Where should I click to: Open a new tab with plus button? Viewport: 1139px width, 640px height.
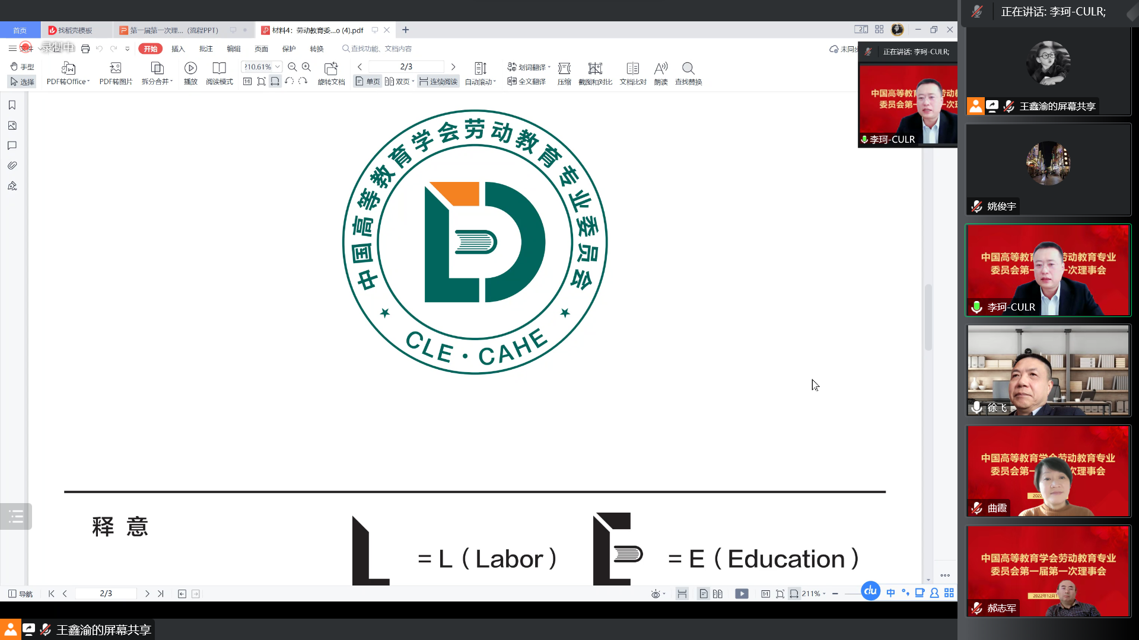tap(406, 30)
